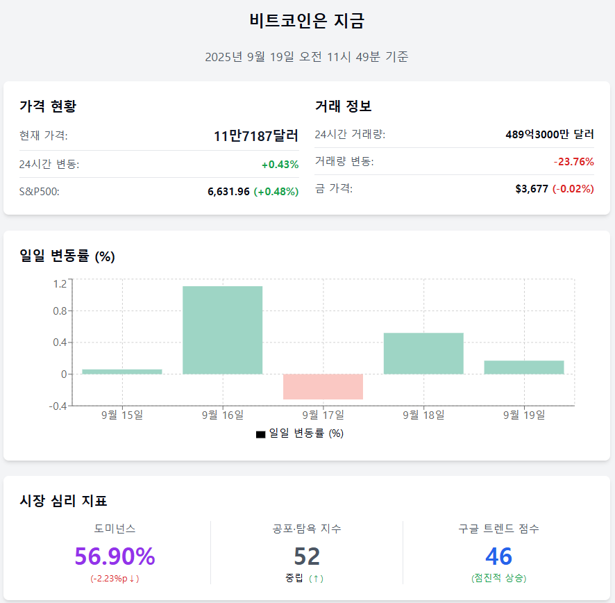Click the small 9월 15일 bar

point(122,372)
